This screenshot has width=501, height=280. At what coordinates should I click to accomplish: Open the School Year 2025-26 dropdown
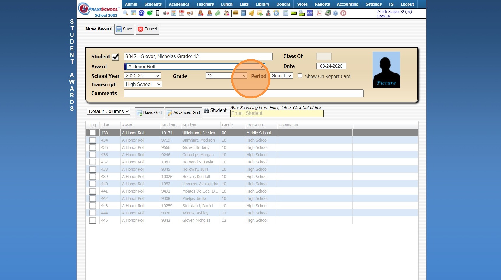click(x=143, y=76)
